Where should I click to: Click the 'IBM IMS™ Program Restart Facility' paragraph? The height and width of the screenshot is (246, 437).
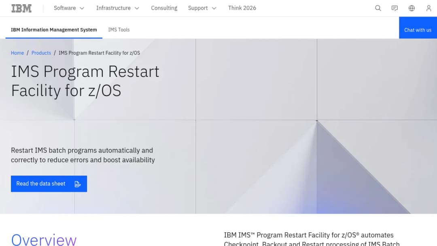(312, 239)
